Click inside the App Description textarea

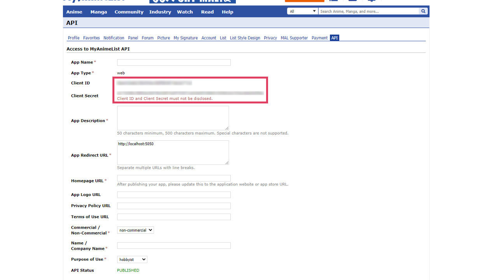(x=173, y=118)
